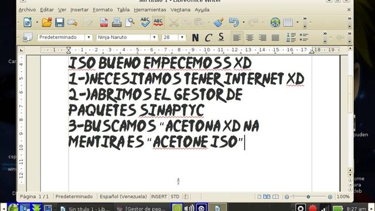
Task: Click the tab stop type selector on ruler
Action: coord(22,50)
